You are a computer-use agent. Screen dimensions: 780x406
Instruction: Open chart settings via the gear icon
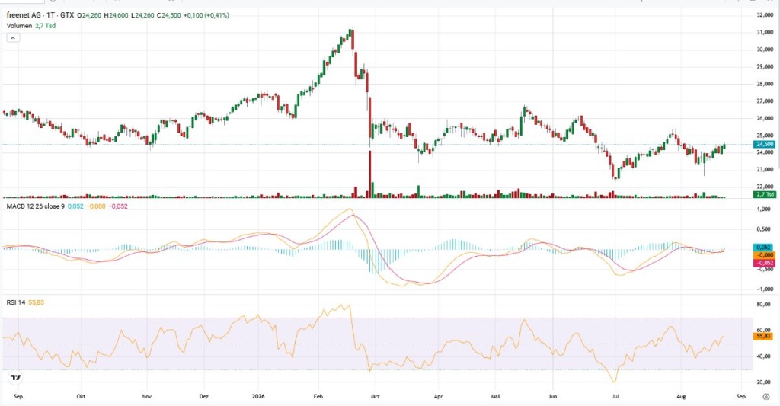point(766,397)
